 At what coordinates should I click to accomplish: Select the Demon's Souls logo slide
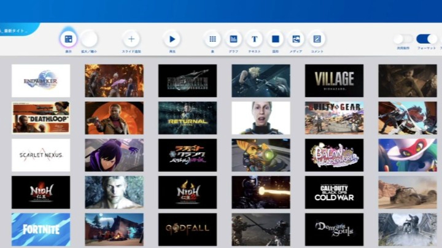(x=334, y=230)
